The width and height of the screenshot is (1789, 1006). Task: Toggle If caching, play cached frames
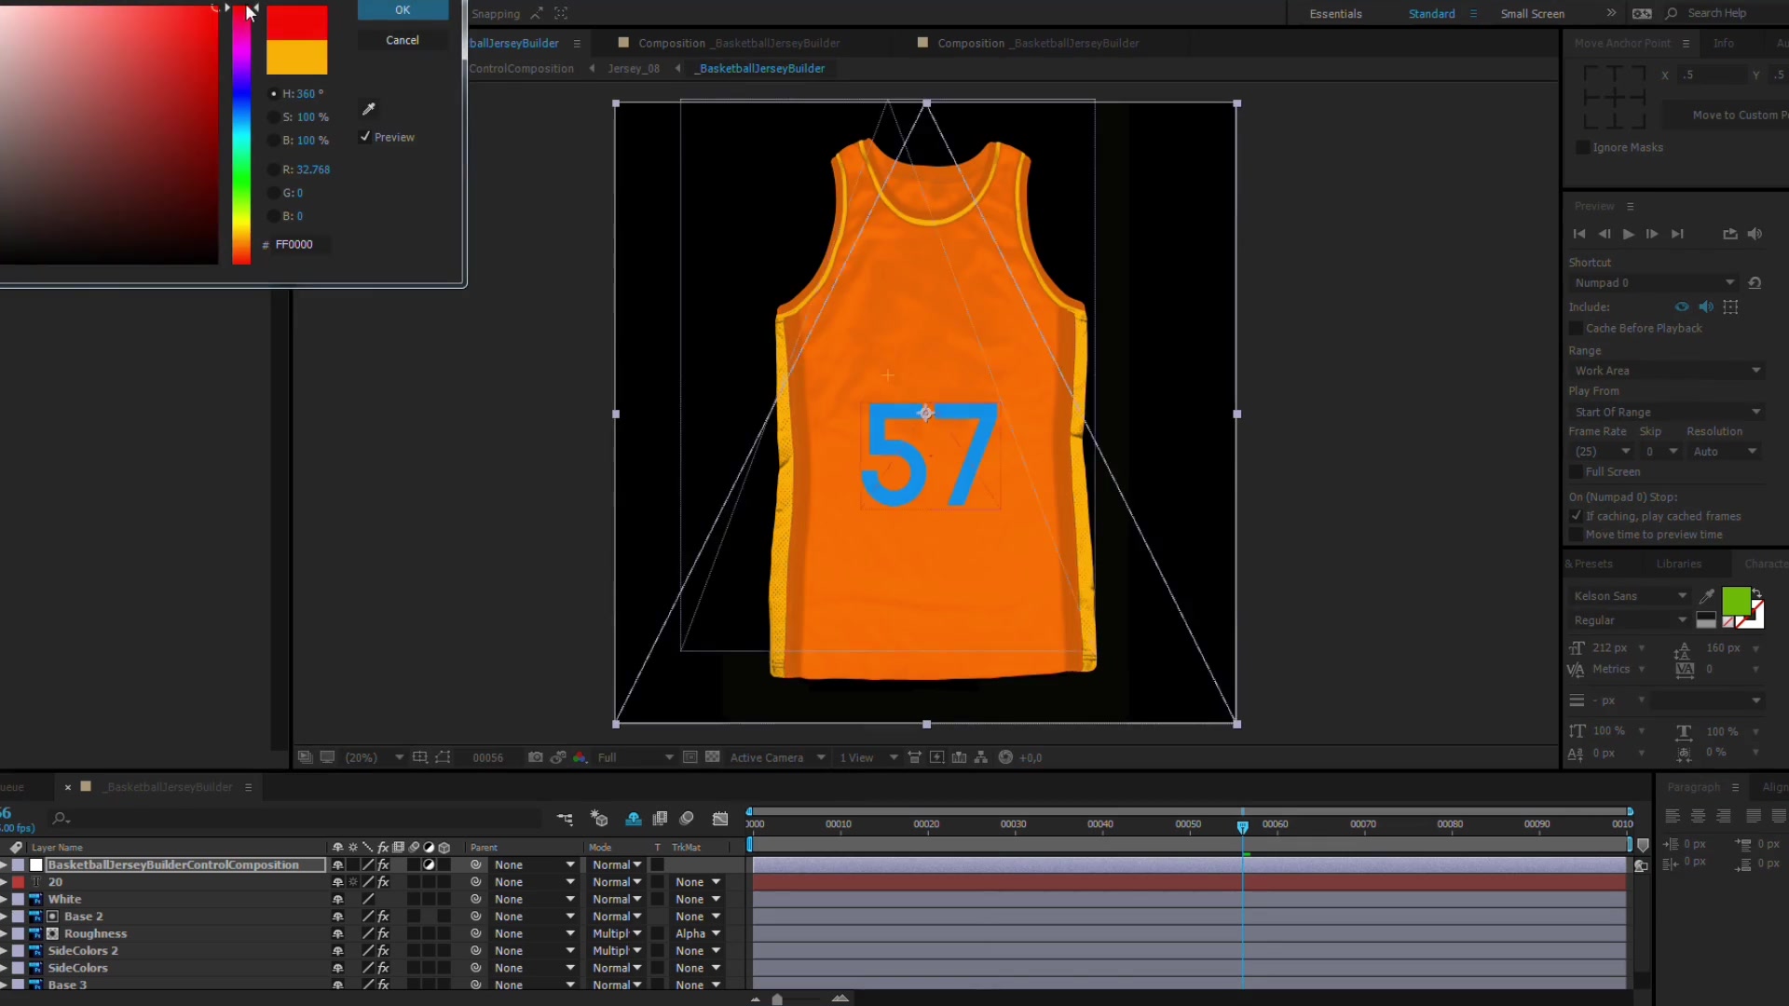1576,516
